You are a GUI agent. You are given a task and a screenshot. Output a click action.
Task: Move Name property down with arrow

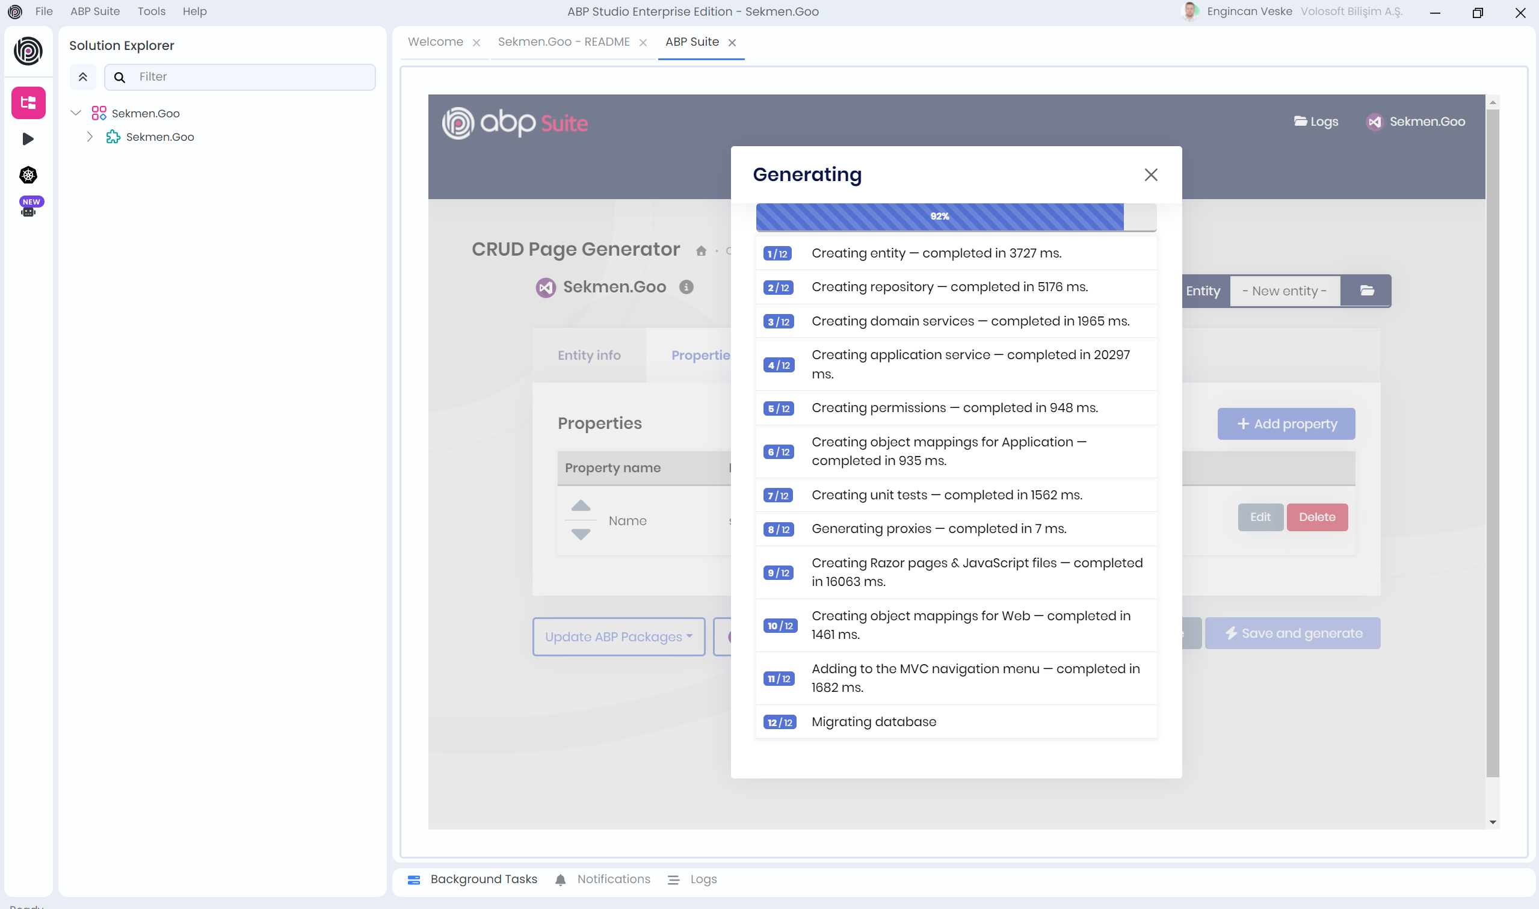[581, 534]
